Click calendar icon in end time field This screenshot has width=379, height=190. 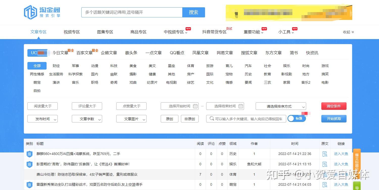click(241, 106)
